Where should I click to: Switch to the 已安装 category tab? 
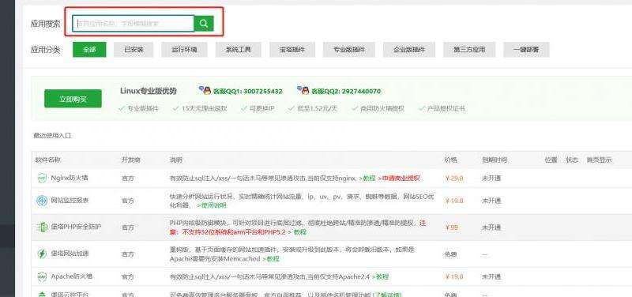coord(134,50)
